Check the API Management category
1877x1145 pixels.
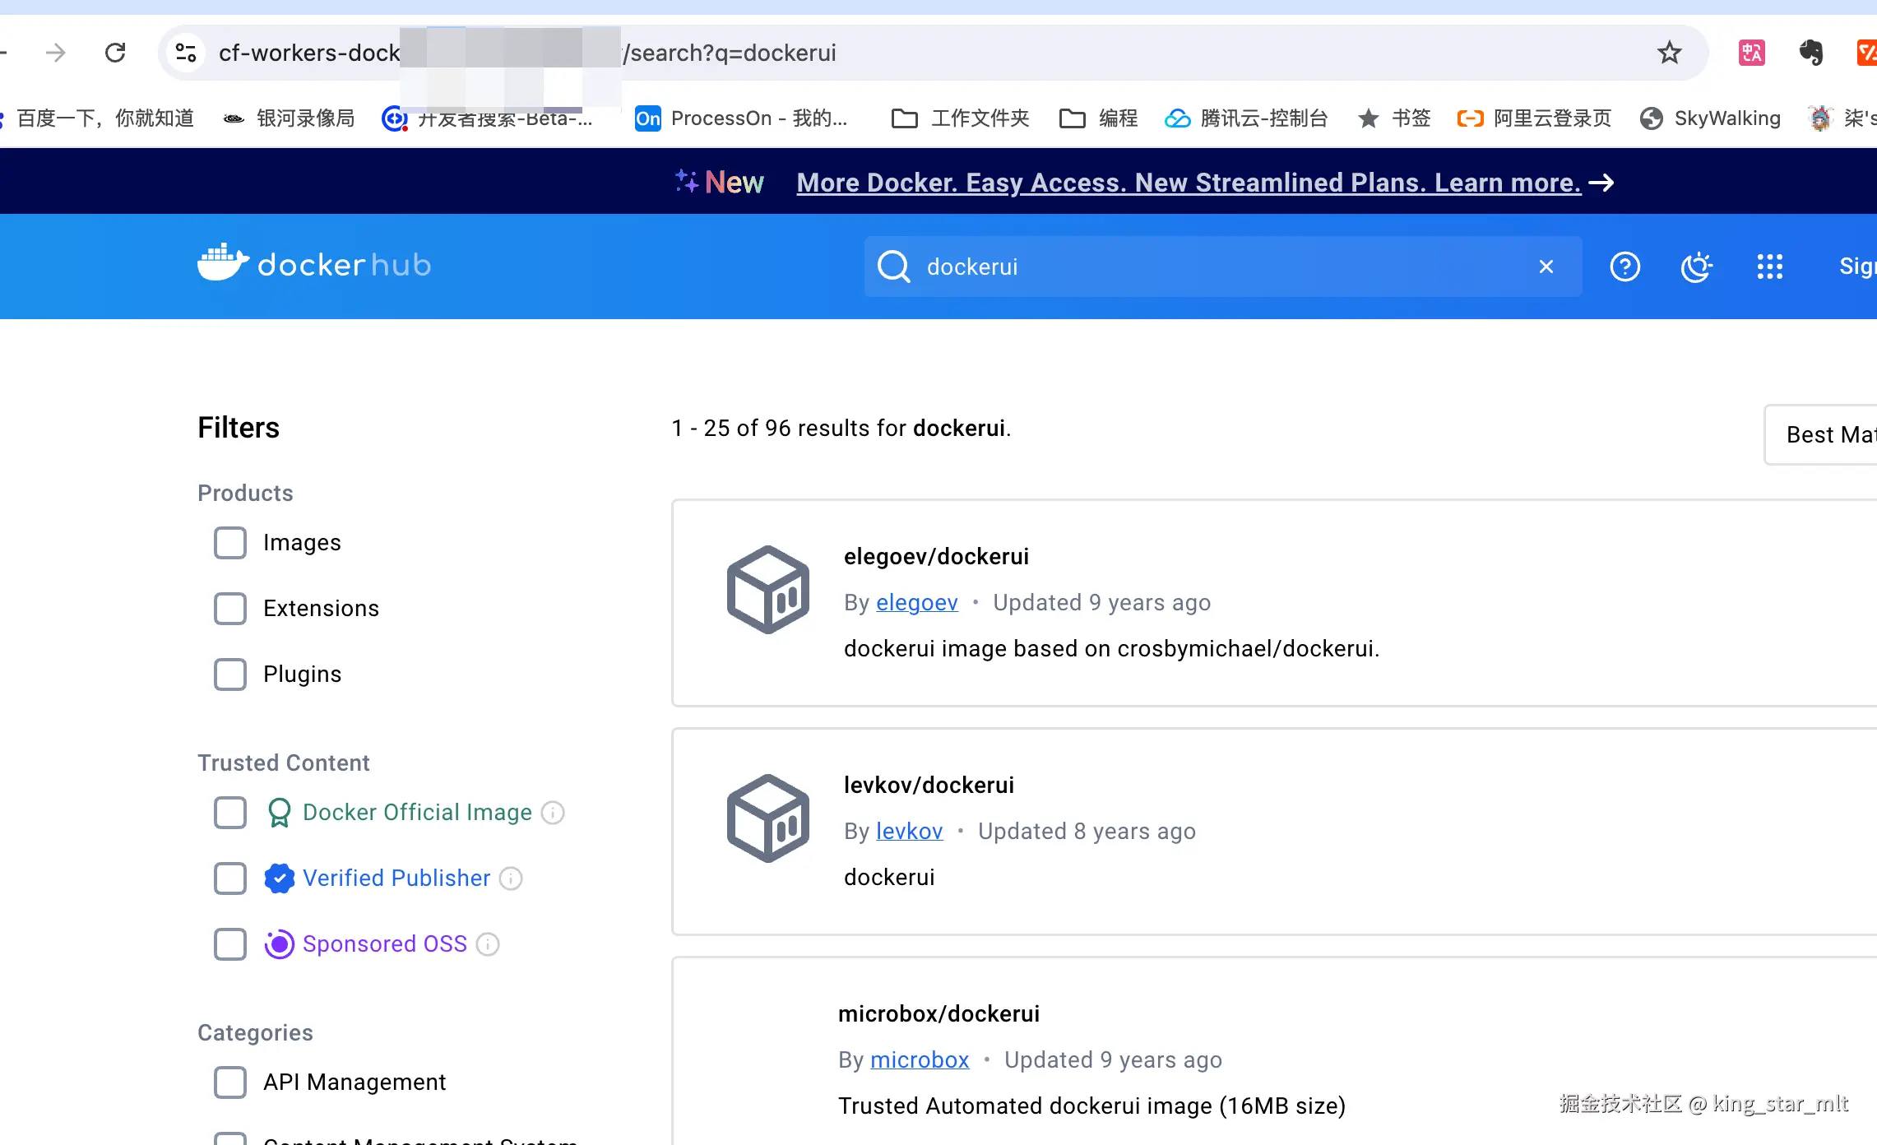pyautogui.click(x=230, y=1082)
